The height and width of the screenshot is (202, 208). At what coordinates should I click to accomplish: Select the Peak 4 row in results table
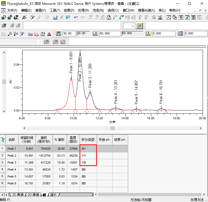(x=12, y=169)
